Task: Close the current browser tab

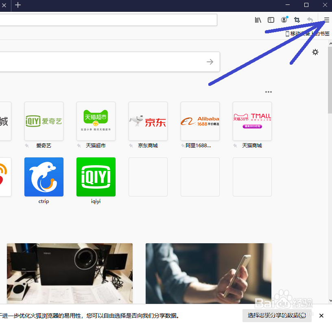Action: pyautogui.click(x=4, y=5)
